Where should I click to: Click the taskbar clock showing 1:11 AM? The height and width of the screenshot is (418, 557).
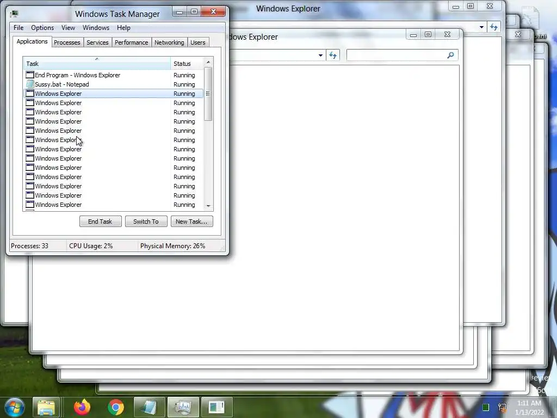coord(529,408)
